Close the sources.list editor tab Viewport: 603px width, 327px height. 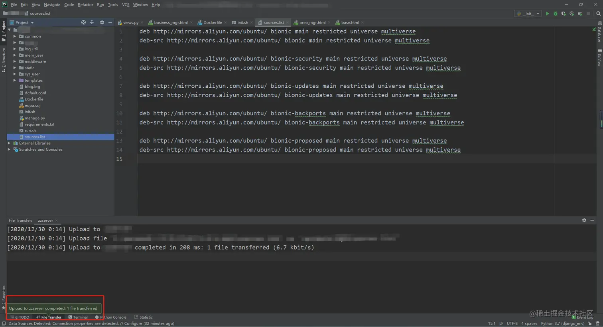point(288,23)
